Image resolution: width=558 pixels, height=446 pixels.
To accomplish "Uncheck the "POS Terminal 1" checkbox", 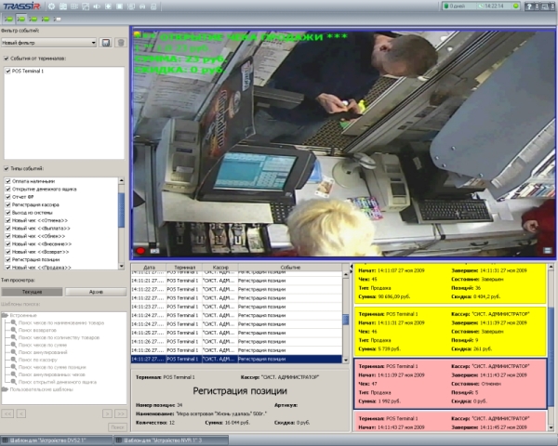I will 7,72.
